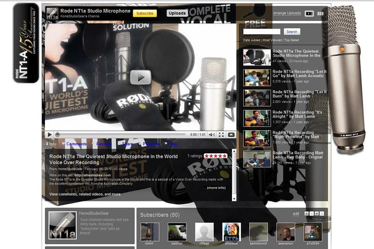Open the leftmost subscriber avatar, before psidrurt
Viewport: 374px width, 249px height.
click(x=150, y=232)
